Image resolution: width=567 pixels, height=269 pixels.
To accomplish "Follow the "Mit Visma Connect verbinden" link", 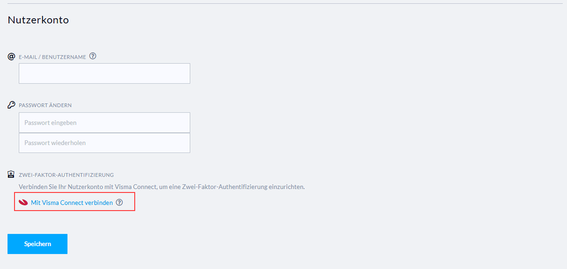I will (72, 203).
